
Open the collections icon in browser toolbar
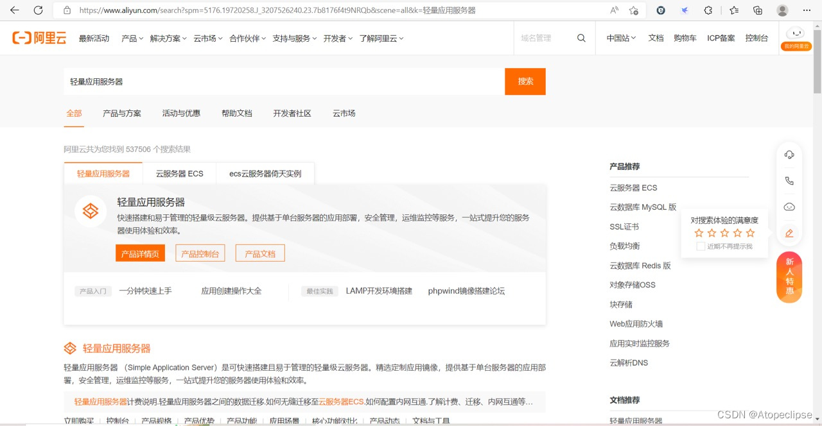[758, 10]
